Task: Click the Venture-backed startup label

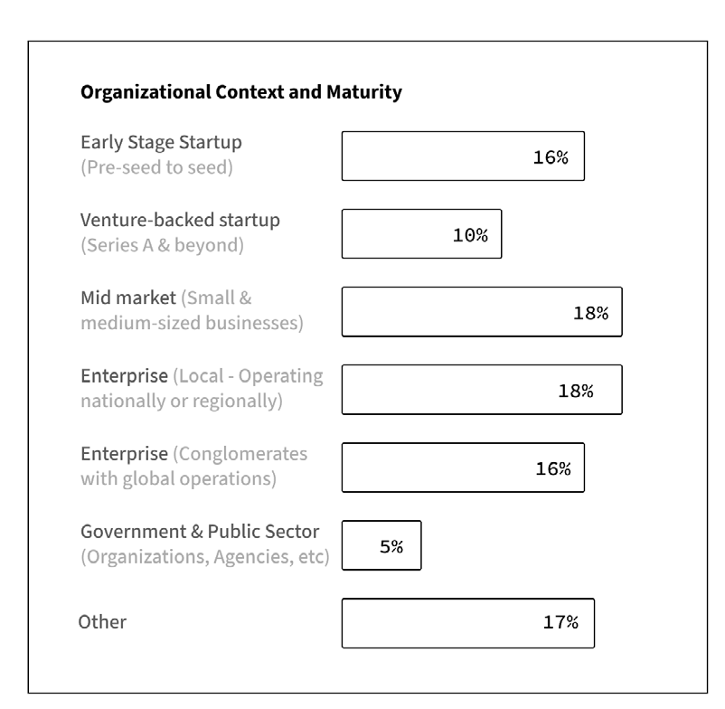Action: point(180,220)
